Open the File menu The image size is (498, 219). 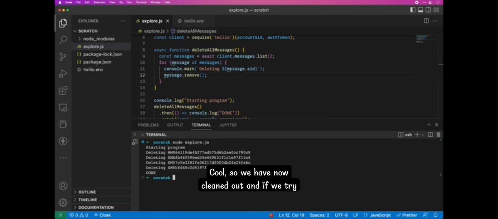78,2
